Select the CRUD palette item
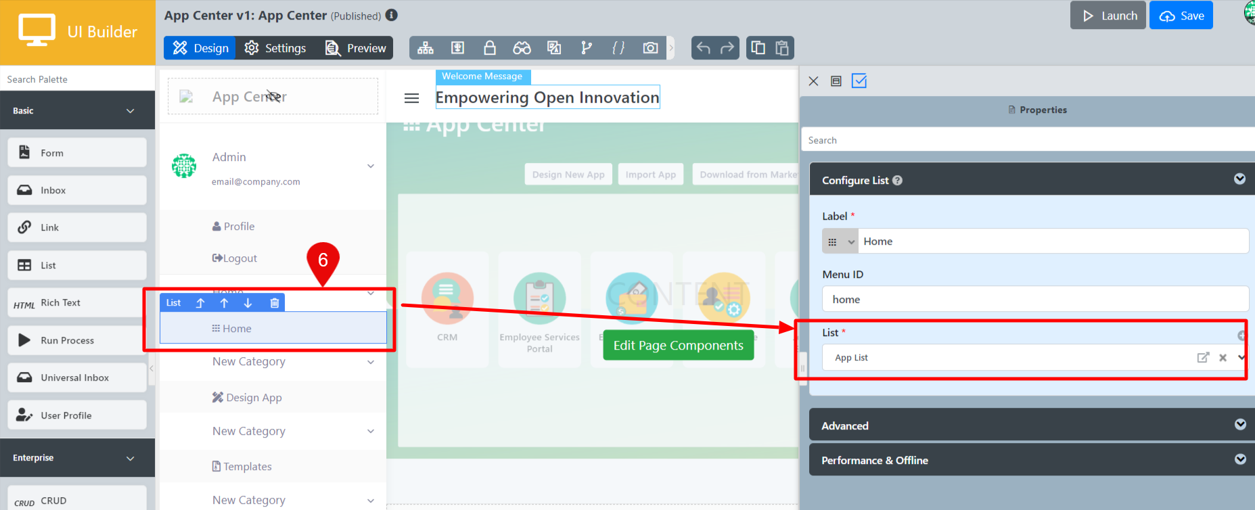The height and width of the screenshot is (510, 1255). (x=77, y=499)
